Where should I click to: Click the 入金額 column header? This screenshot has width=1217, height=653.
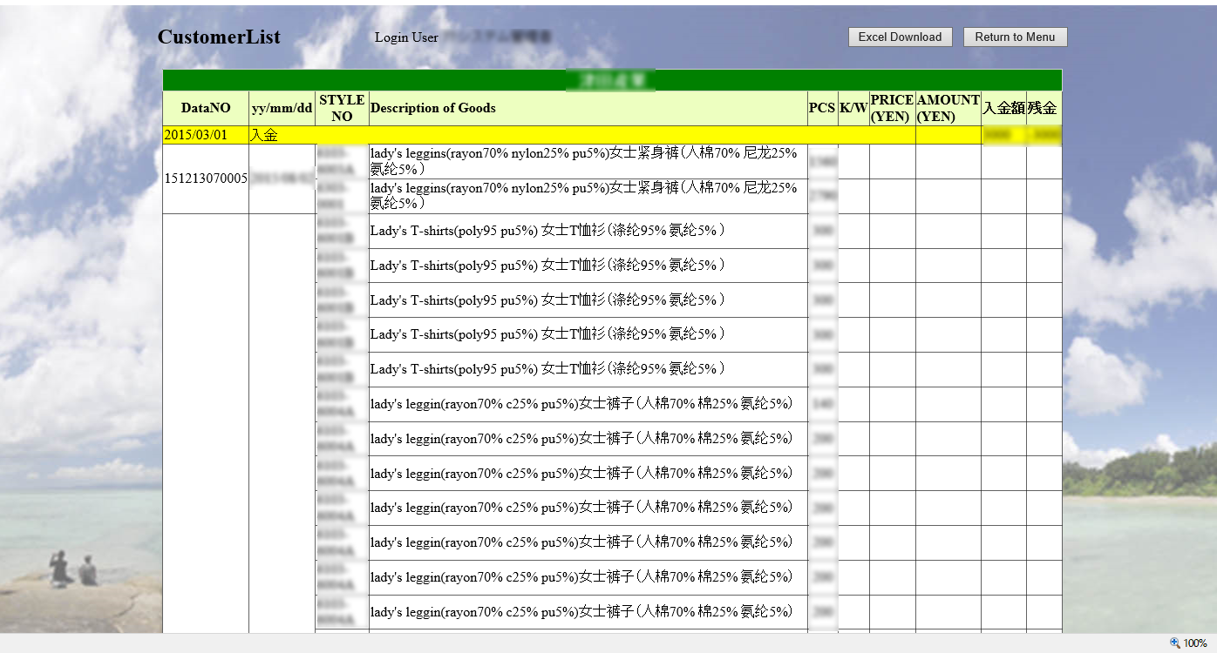(1003, 108)
